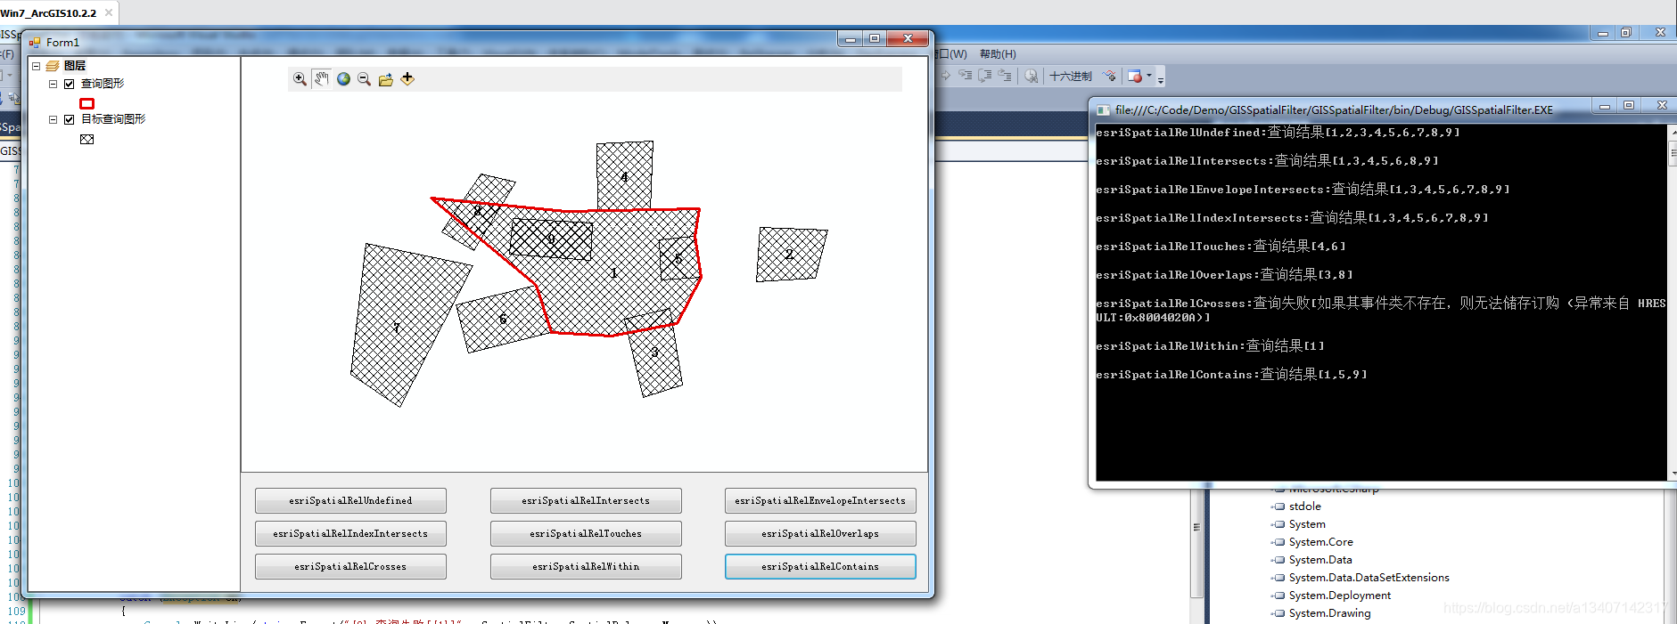Click the Open Document folder icon
This screenshot has height=624, width=1677.
click(x=386, y=79)
